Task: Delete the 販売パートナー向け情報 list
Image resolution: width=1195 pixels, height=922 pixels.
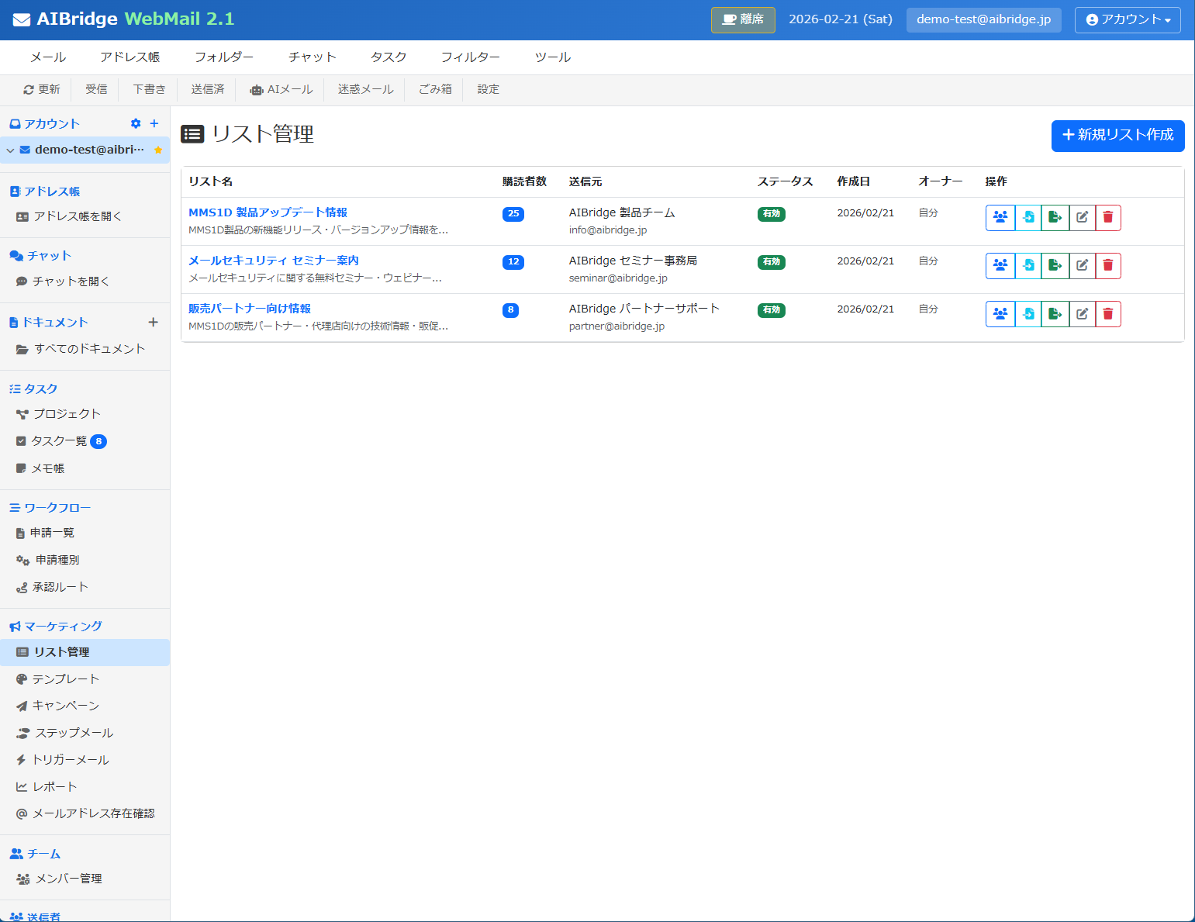Action: 1108,314
